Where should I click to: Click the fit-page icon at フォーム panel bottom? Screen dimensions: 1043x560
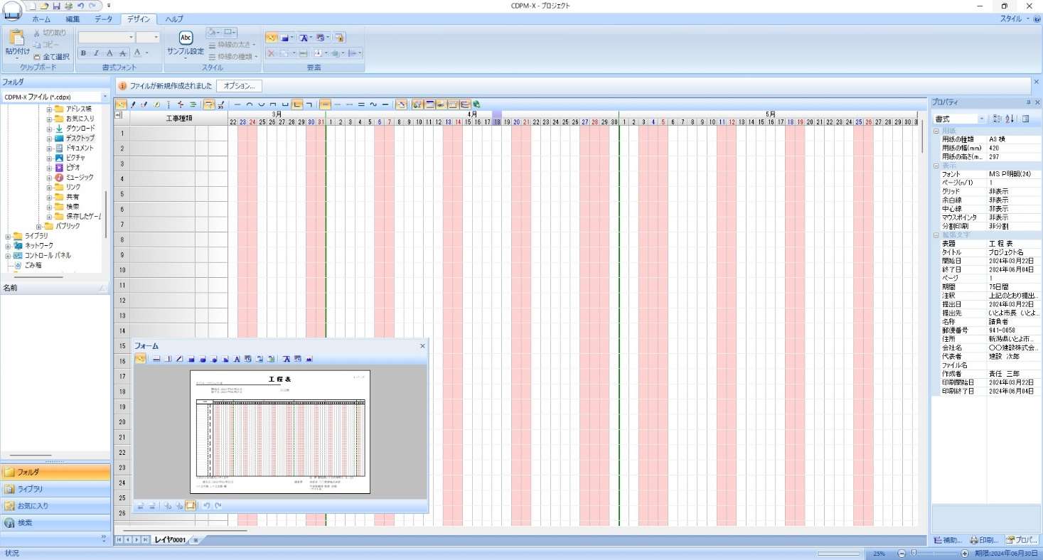coord(191,506)
